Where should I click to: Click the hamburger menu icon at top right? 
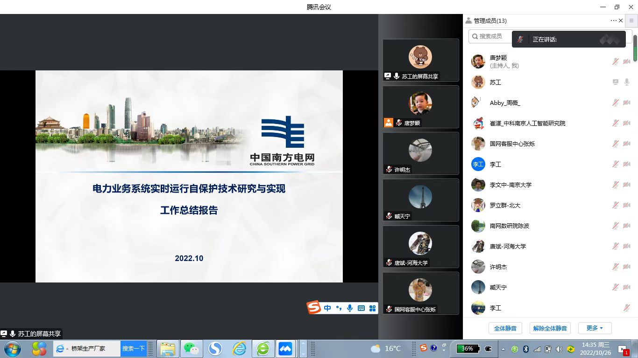point(631,21)
